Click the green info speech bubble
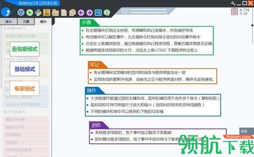Viewport: 254px width, 157px height. pos(107,13)
